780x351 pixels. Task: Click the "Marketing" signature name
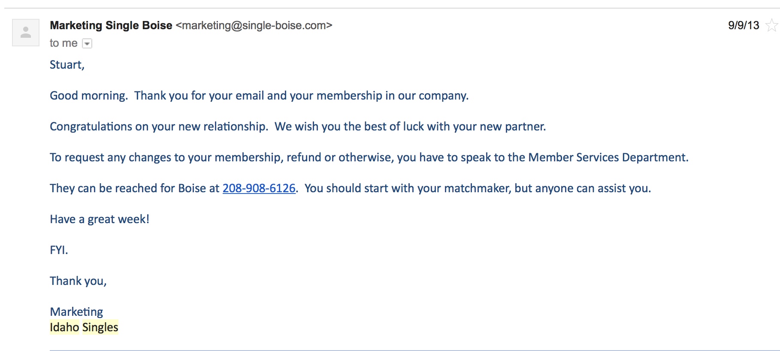click(76, 312)
